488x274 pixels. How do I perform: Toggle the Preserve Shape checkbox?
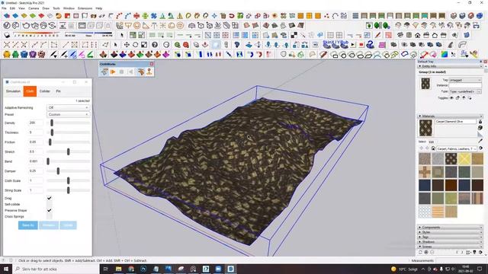click(x=49, y=210)
